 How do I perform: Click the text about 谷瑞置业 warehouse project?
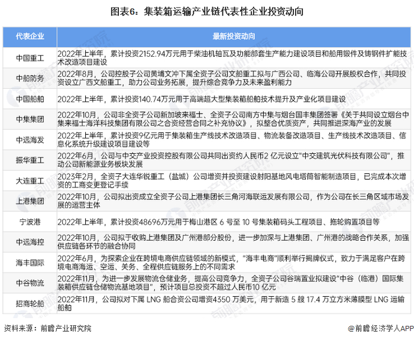231,283
